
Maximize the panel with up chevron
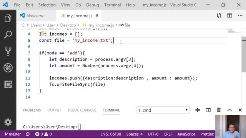coord(229,110)
